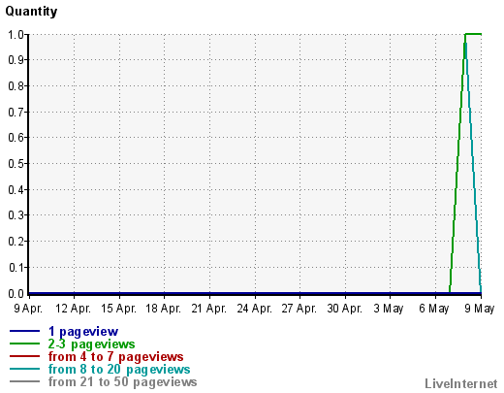Click the 9 May axis date label

(x=480, y=309)
